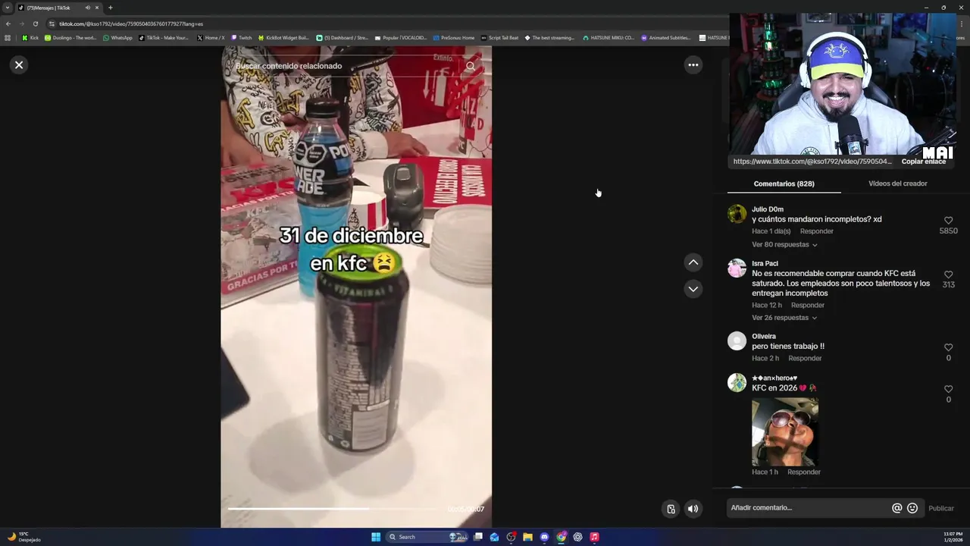970x546 pixels.
Task: Open the browser tab search dropdown
Action: (8, 8)
